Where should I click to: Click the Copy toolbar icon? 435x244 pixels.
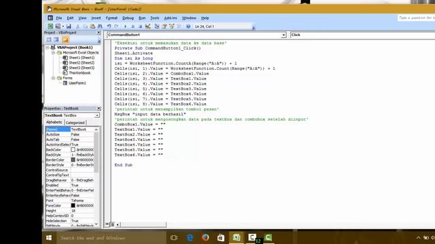tap(85, 26)
